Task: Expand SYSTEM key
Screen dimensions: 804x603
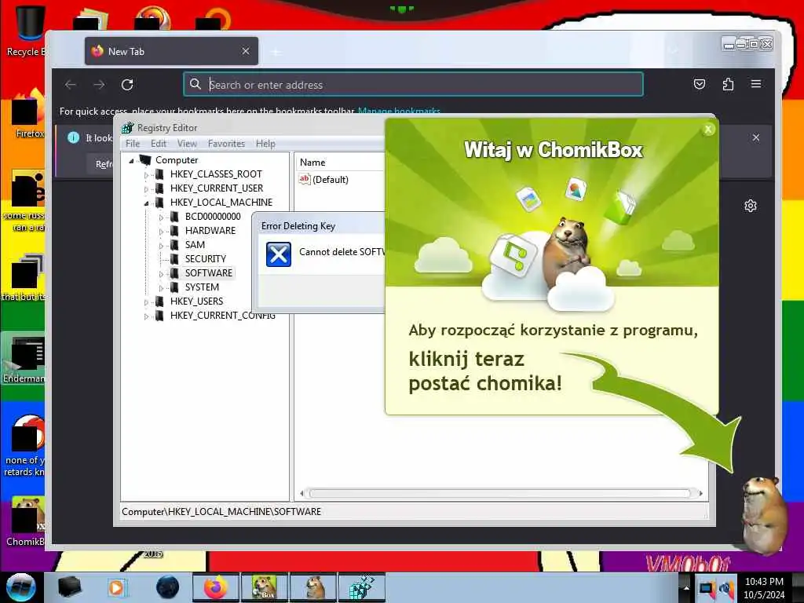Action: [x=161, y=288]
